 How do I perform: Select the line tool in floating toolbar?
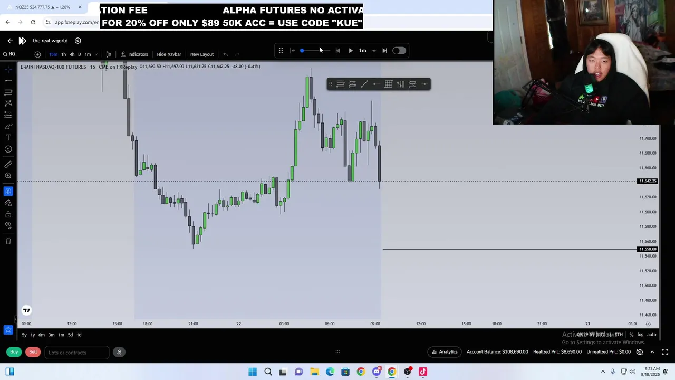(364, 84)
